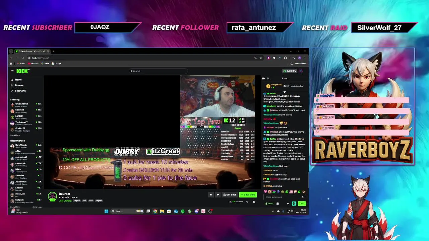Open the emoji picker in chat input
Viewport: 429px width, 241px height.
tap(302, 197)
